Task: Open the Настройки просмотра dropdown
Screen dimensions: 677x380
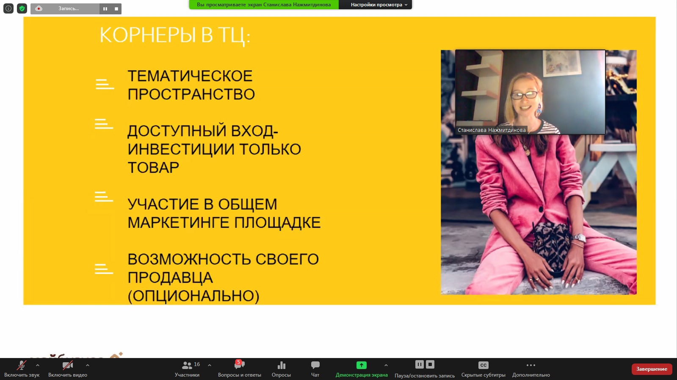Action: coord(379,5)
